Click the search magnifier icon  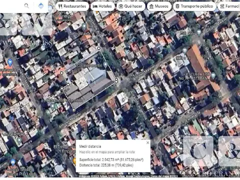tap(26, 6)
